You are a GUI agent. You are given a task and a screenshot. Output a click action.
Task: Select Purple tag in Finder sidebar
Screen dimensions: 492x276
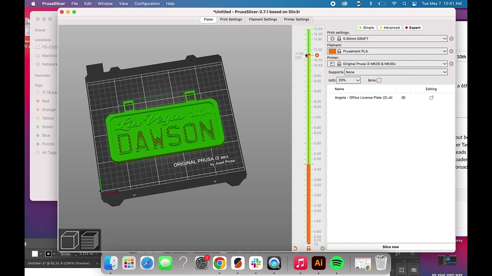(x=48, y=144)
